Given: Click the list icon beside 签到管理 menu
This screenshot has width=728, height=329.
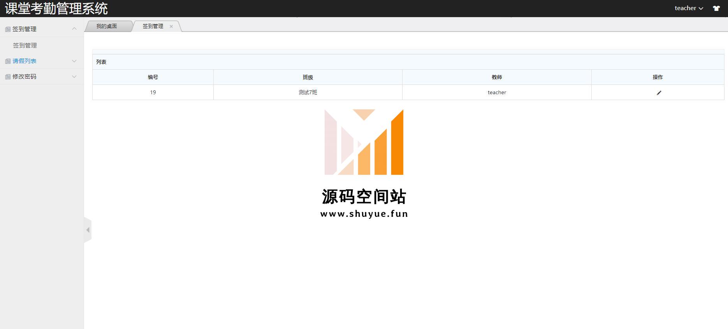Looking at the screenshot, I should [x=8, y=29].
